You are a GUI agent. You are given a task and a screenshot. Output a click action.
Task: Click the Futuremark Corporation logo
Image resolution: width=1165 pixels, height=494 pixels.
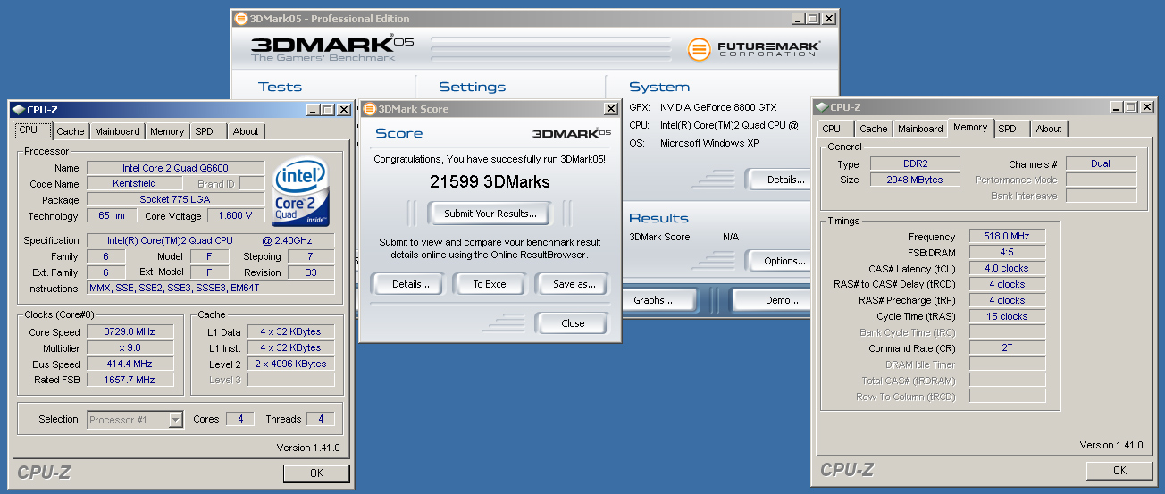(754, 49)
